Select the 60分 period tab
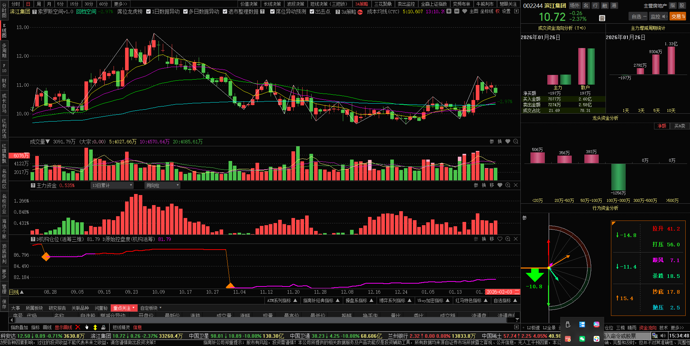Image resolution: width=690 pixels, height=346 pixels. (x=103, y=4)
